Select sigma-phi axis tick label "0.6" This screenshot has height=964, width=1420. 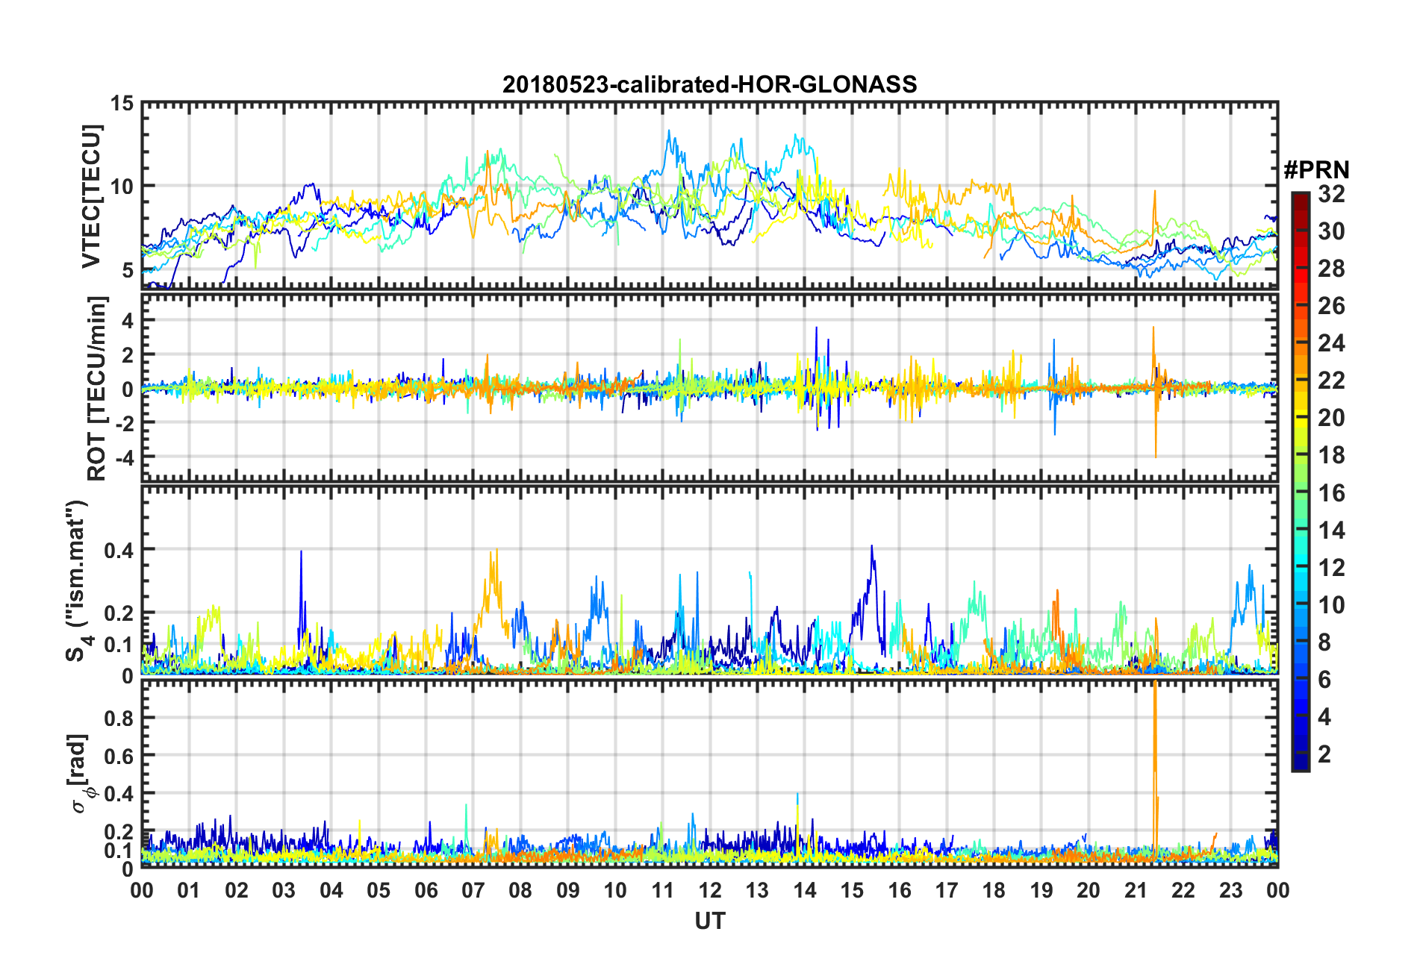click(119, 757)
